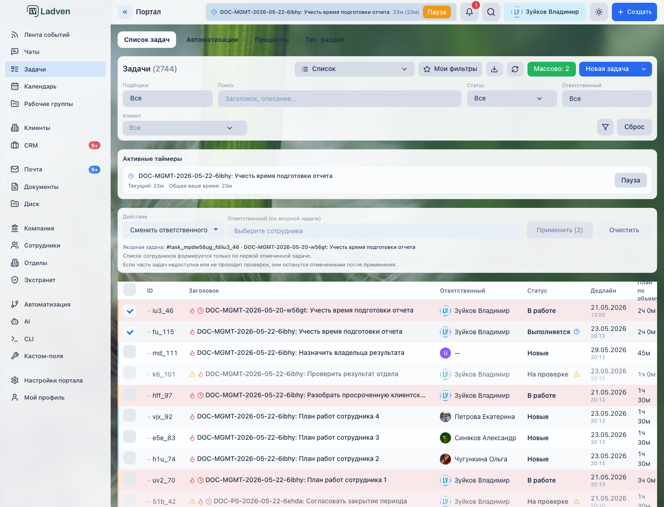
Task: Click the search magnifier icon
Action: [x=491, y=12]
